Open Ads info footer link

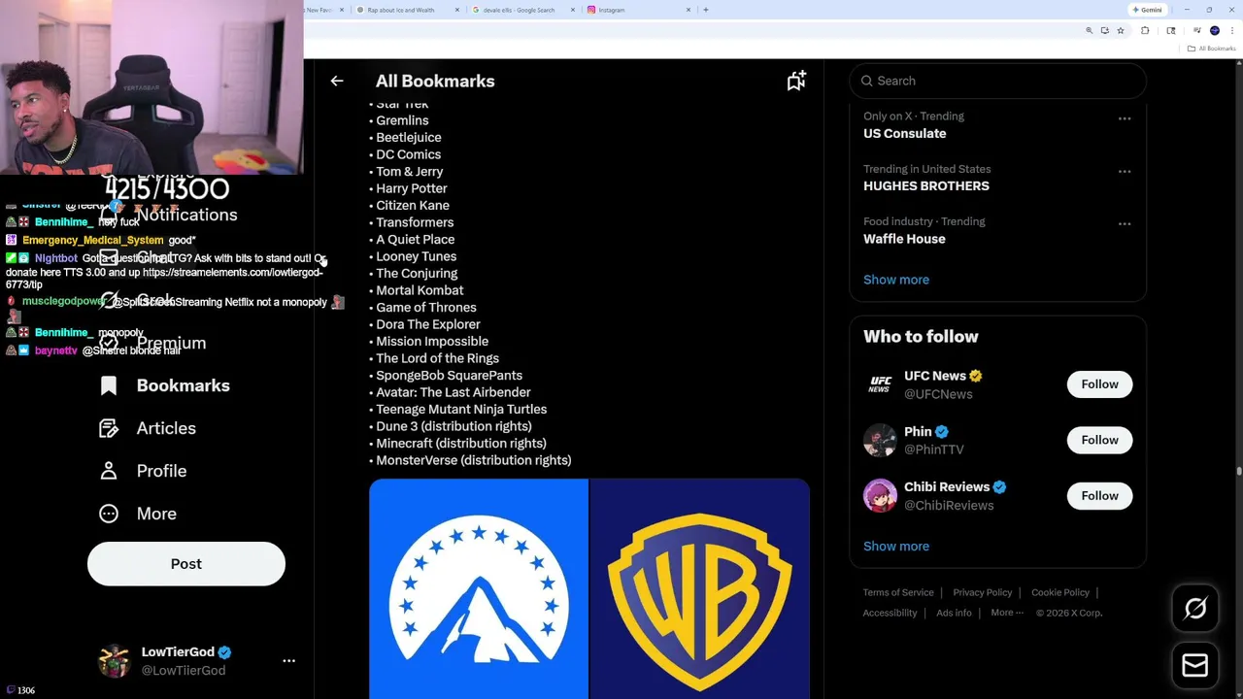[954, 613]
